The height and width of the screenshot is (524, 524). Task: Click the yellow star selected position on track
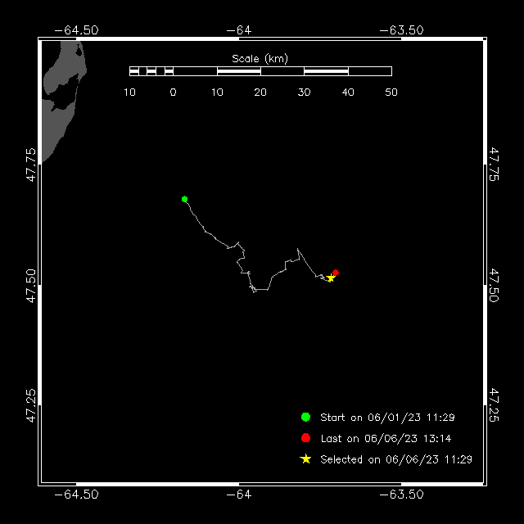coord(331,278)
